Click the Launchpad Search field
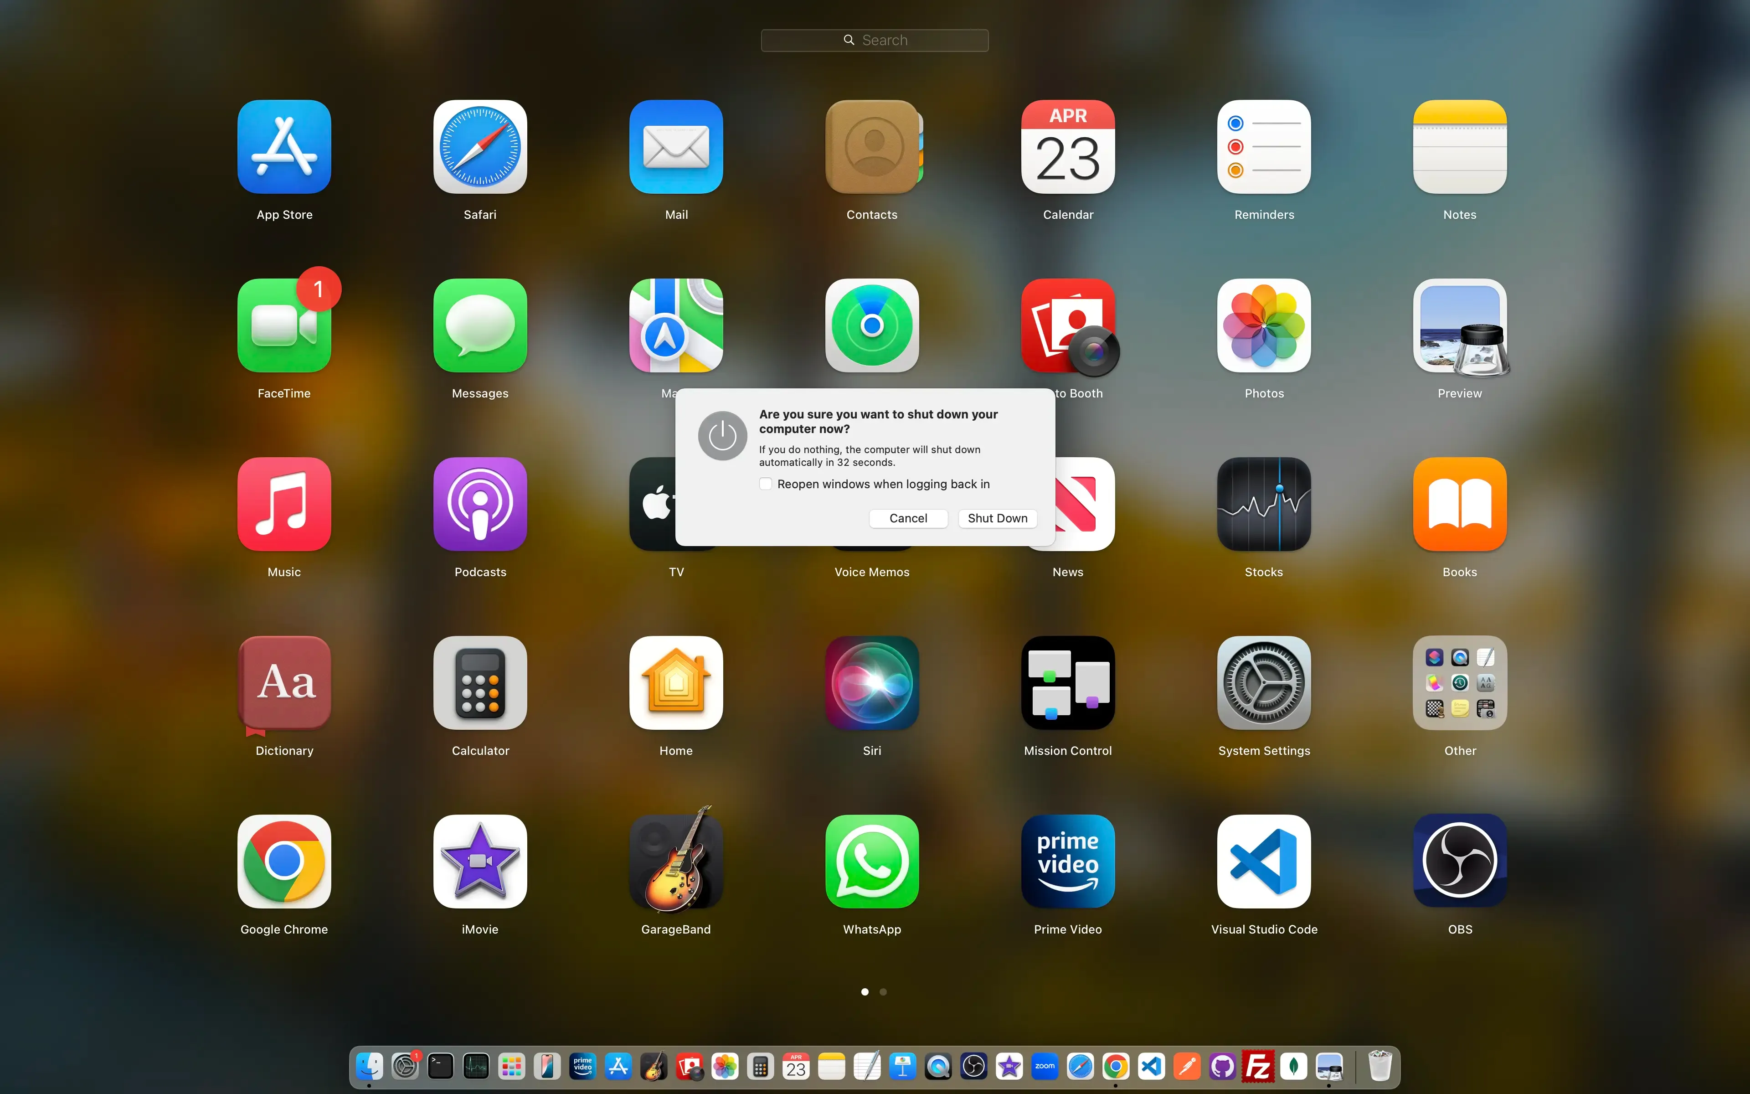 pyautogui.click(x=874, y=41)
